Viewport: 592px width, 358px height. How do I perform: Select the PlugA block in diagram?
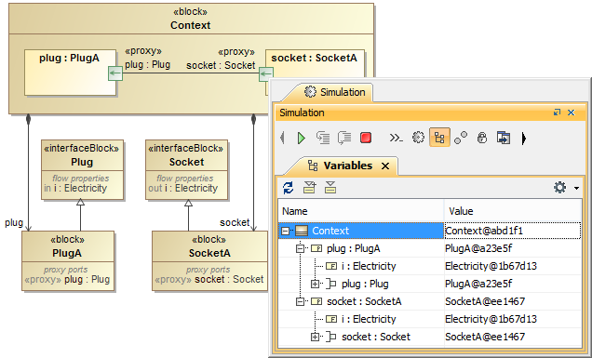68,260
